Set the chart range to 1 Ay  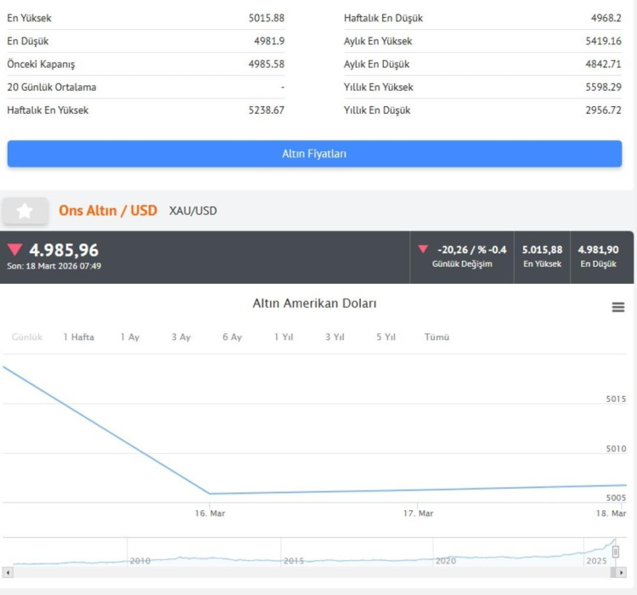tap(130, 337)
